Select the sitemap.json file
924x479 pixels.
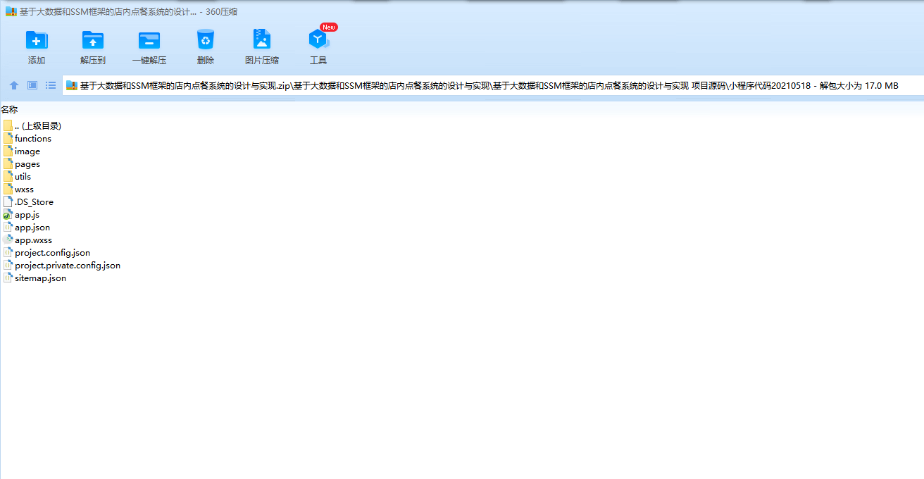point(35,278)
